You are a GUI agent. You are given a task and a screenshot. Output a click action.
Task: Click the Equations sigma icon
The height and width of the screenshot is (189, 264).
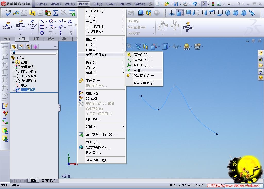pyautogui.click(x=56, y=13)
